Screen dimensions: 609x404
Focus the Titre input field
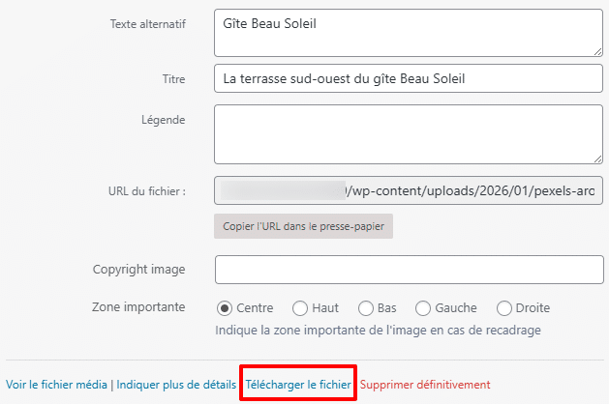point(408,78)
